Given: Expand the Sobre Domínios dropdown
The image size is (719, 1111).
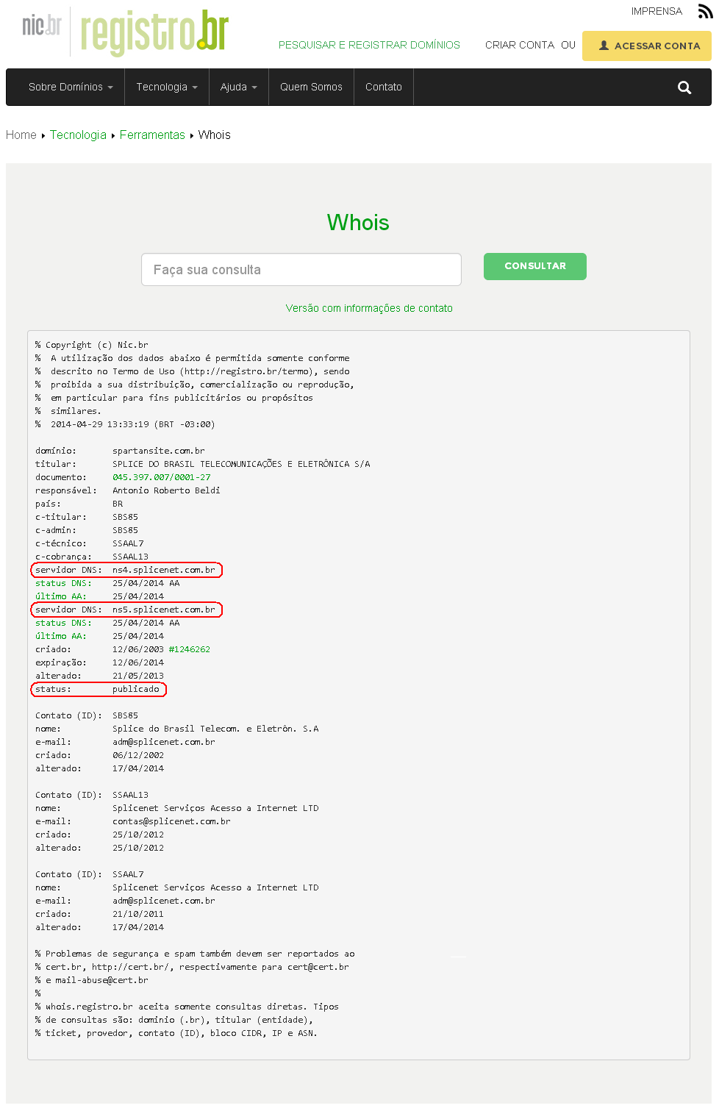Looking at the screenshot, I should 71,87.
